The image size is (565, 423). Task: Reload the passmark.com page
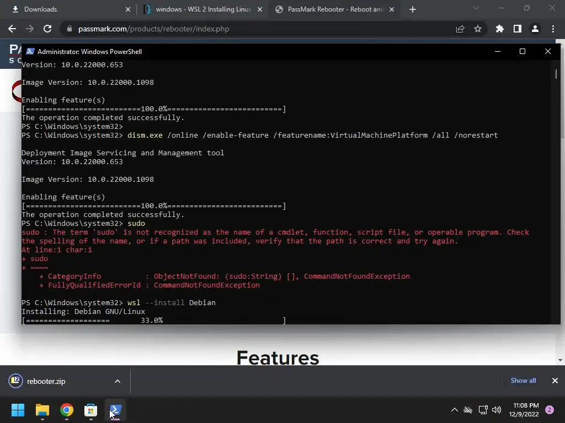(47, 29)
